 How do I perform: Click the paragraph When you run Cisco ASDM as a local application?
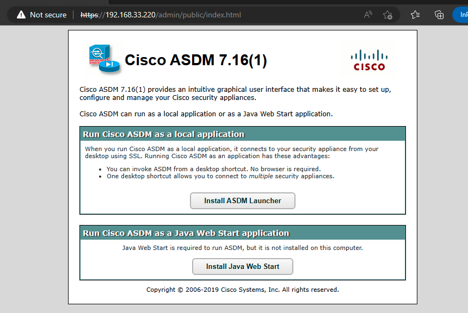232,152
